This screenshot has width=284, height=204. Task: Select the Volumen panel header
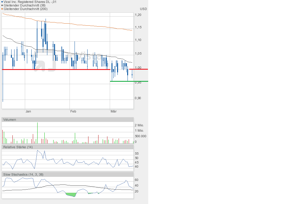pyautogui.click(x=10, y=120)
